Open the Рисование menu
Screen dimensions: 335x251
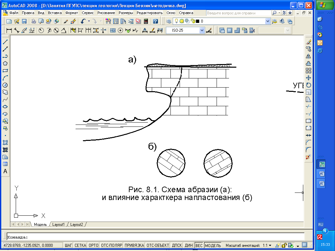106,13
